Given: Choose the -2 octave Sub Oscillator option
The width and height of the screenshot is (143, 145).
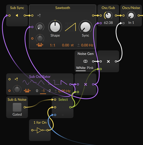Looking at the screenshot, I should [x=49, y=91].
